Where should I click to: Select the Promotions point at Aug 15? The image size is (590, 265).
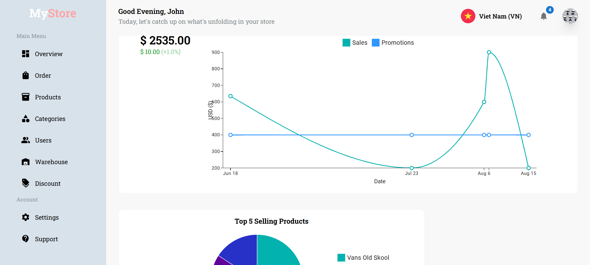pyautogui.click(x=529, y=135)
